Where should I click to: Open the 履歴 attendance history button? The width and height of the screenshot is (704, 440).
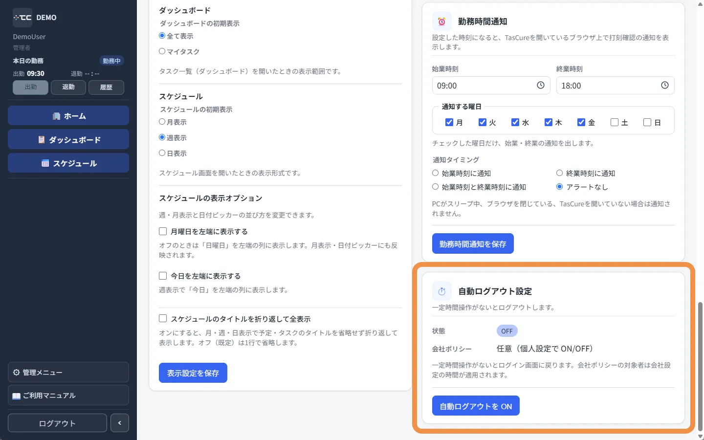point(106,87)
